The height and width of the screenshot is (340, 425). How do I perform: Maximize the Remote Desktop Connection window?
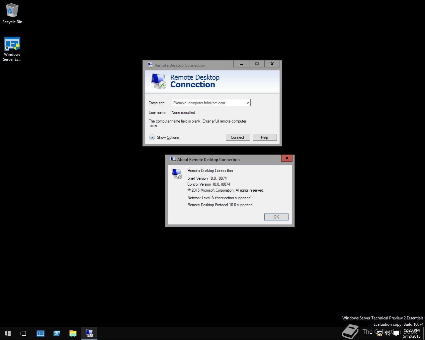[257, 64]
